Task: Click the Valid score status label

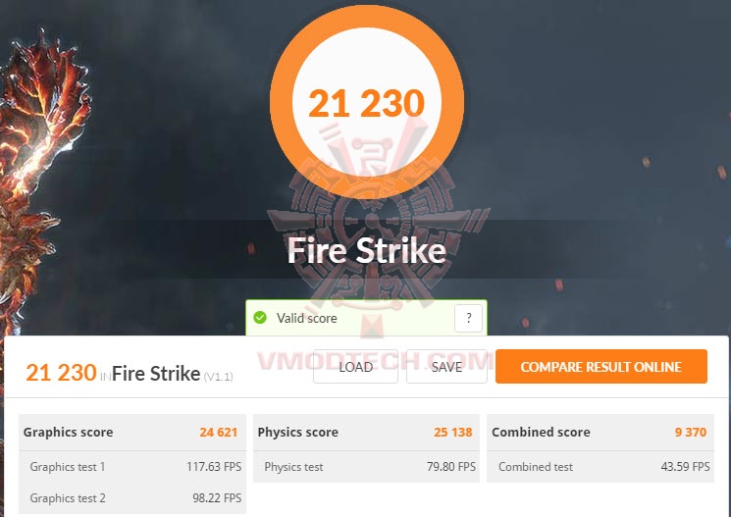Action: (x=307, y=319)
